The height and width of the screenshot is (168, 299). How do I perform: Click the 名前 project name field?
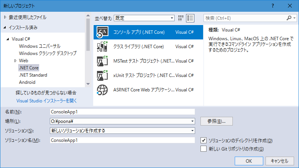pyautogui.click(x=122, y=112)
